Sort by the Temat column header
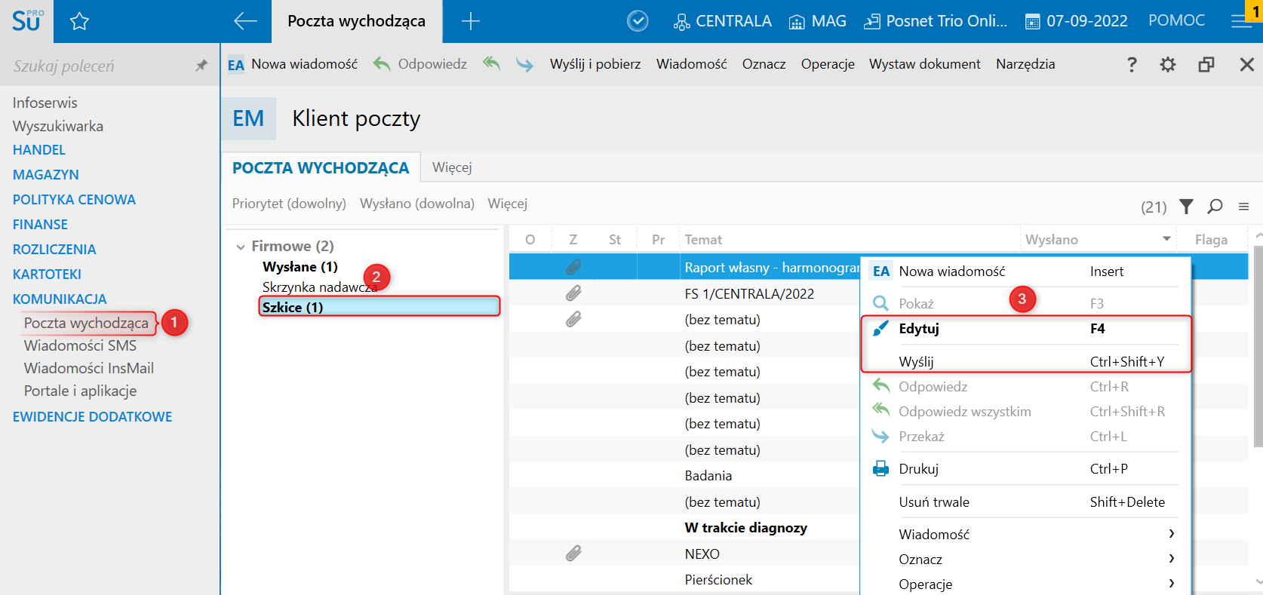The image size is (1263, 595). coord(704,240)
